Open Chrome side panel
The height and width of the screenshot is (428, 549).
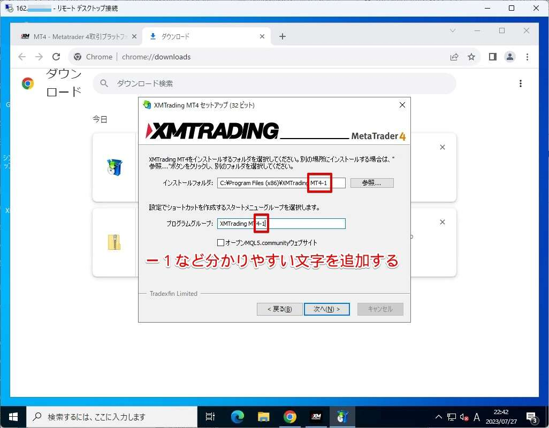493,57
